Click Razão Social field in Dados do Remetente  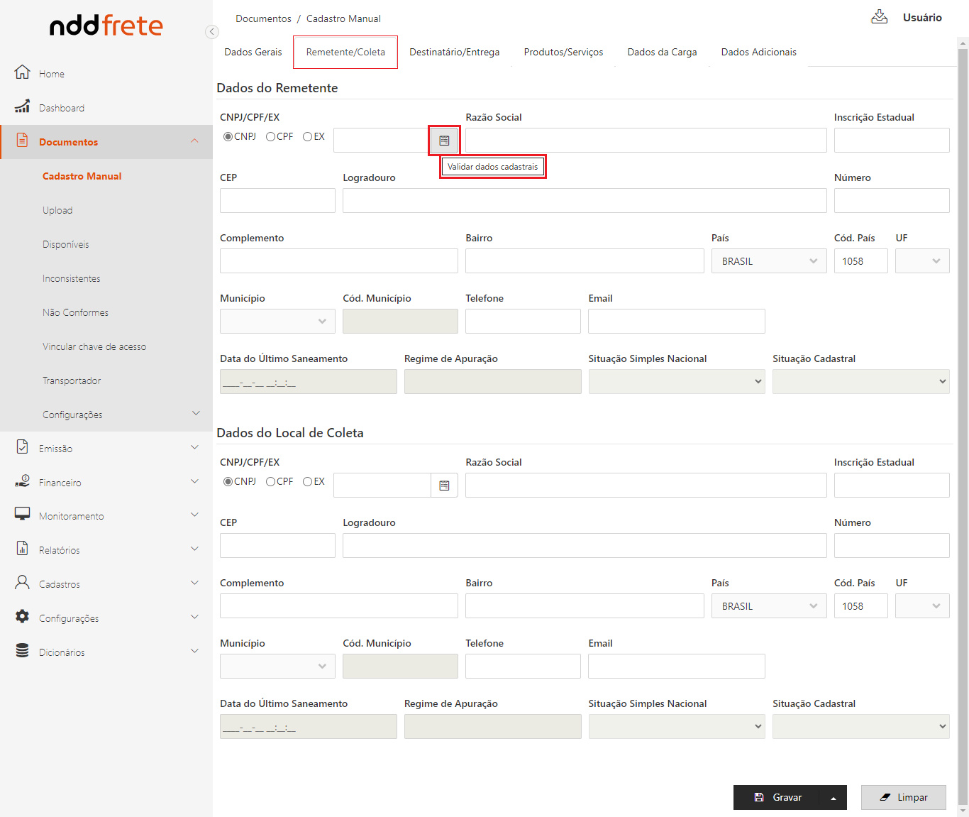coord(646,141)
